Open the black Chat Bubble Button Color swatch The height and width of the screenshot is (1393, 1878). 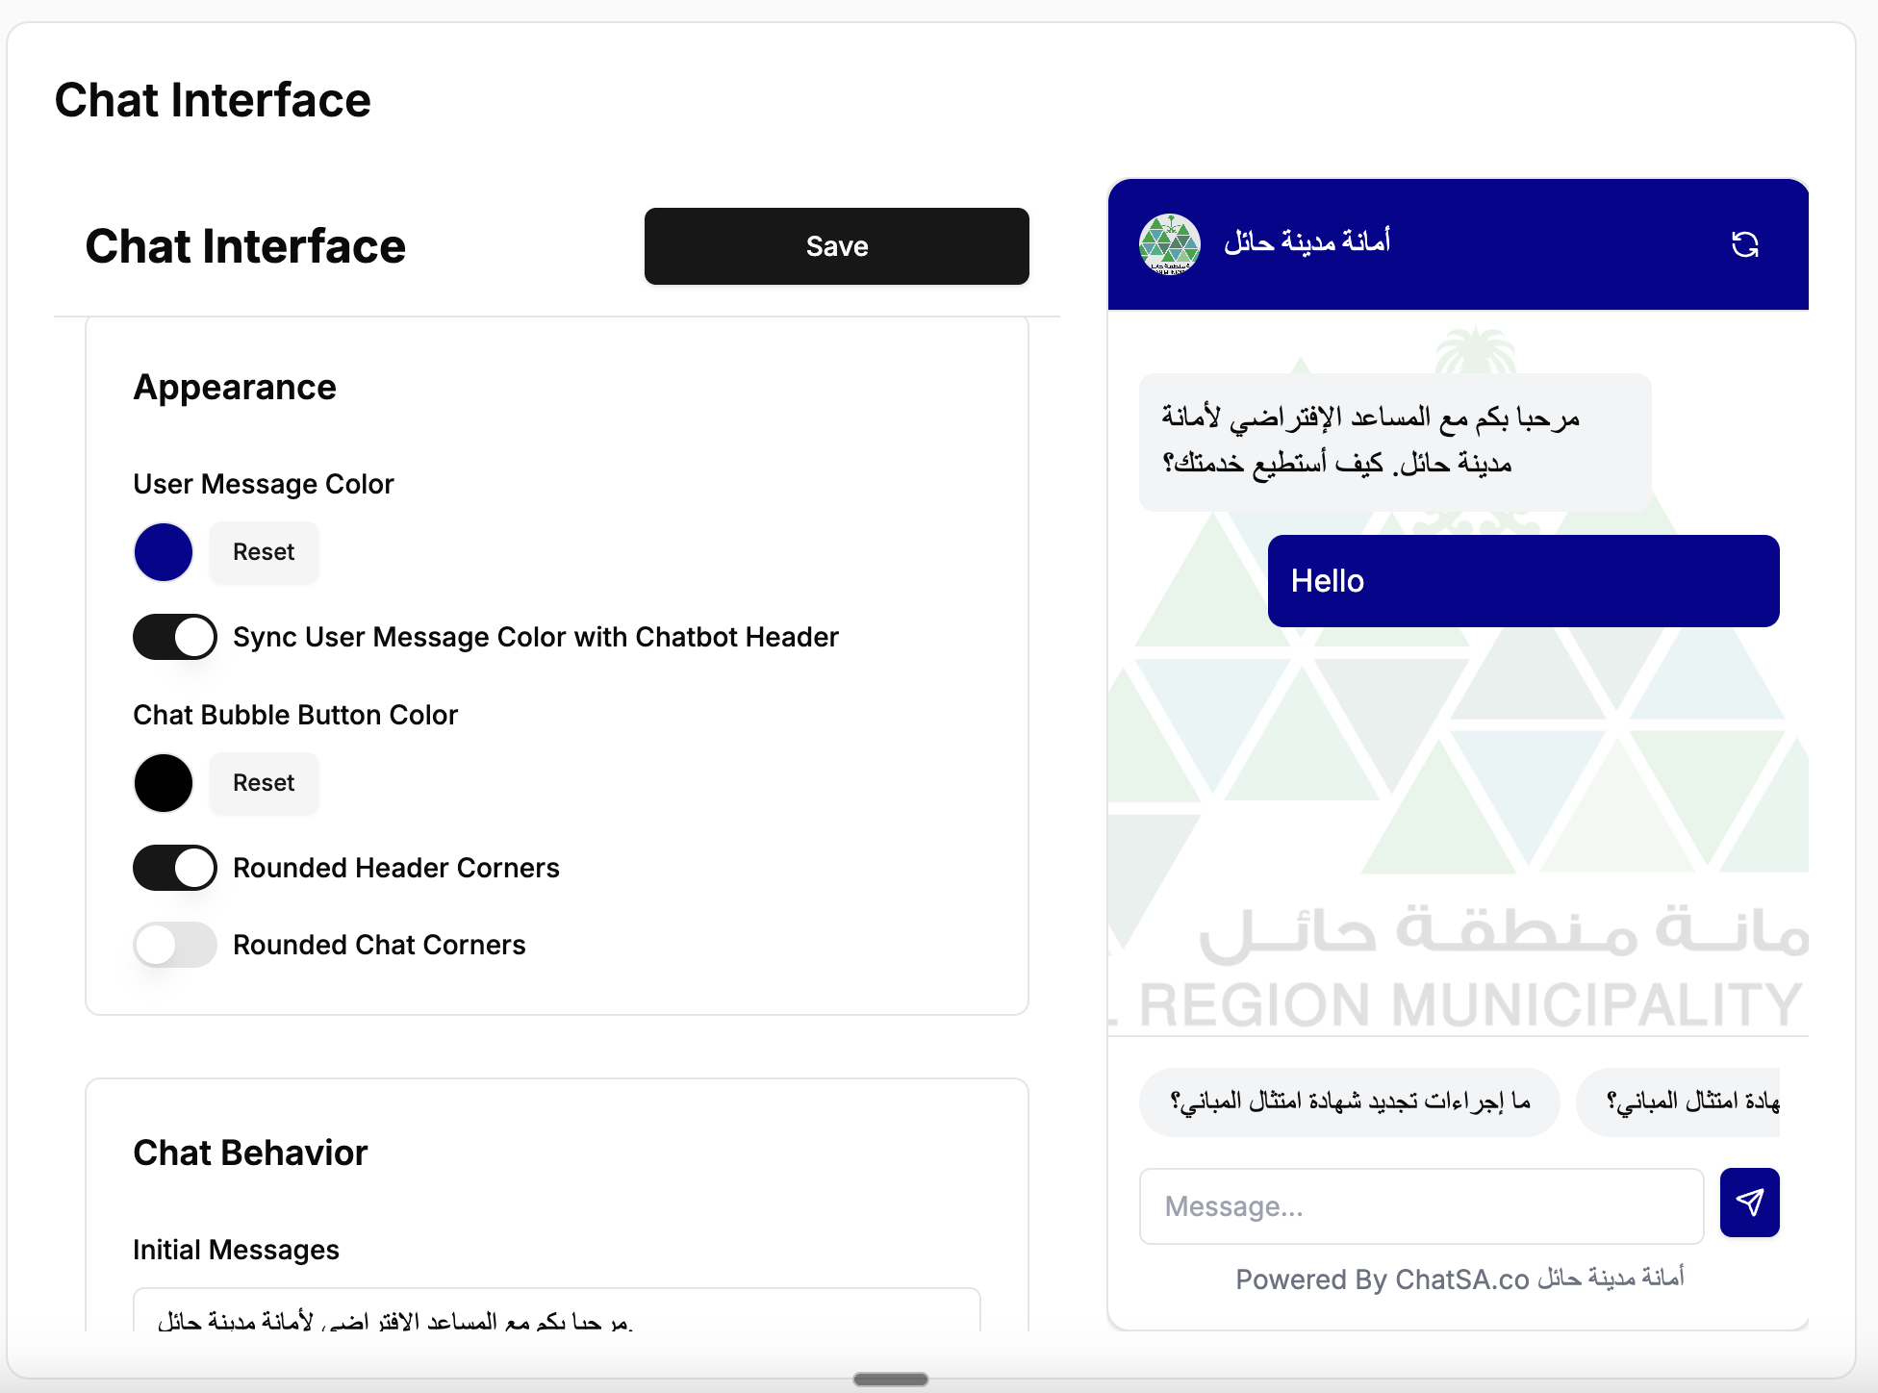[x=164, y=783]
